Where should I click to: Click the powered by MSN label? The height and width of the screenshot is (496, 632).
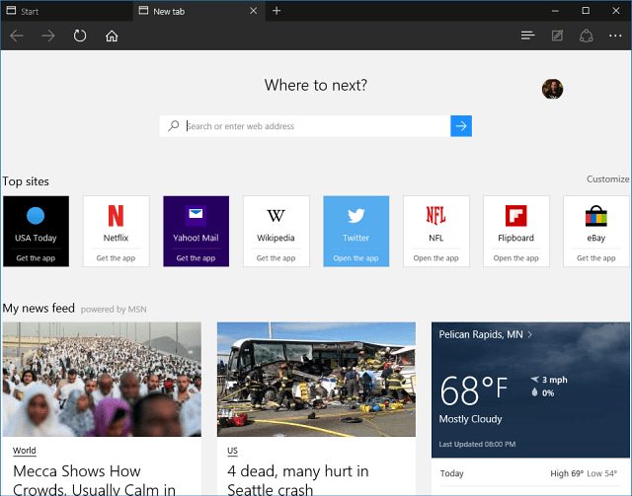(114, 310)
